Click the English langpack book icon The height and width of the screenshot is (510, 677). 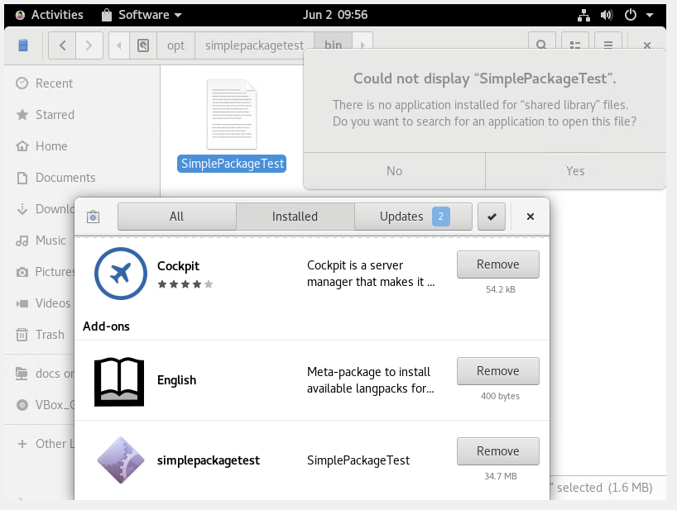pyautogui.click(x=120, y=380)
